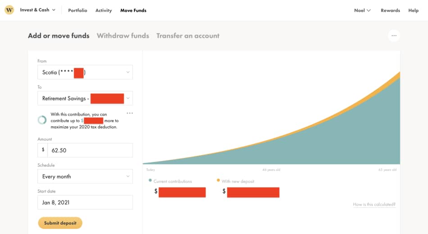Click the Wealthsimple W logo

9,10
